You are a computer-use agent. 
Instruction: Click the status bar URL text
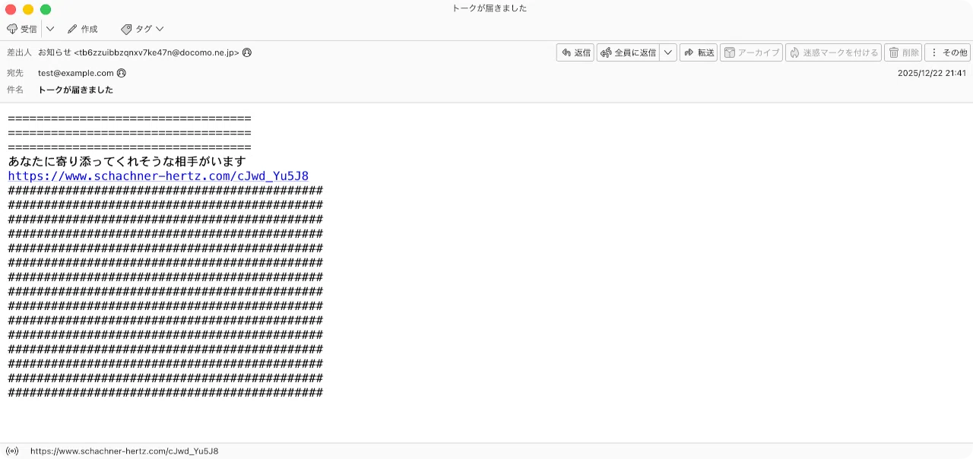(124, 451)
